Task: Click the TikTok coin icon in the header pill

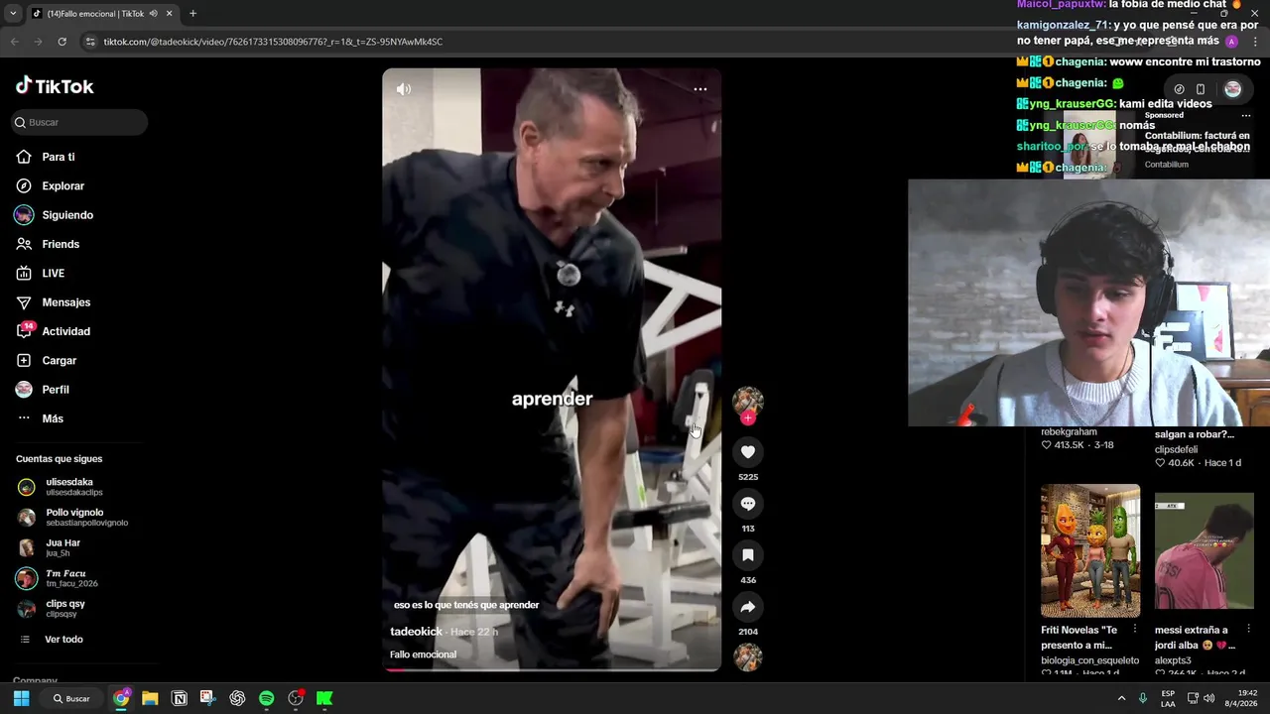Action: (x=1179, y=89)
